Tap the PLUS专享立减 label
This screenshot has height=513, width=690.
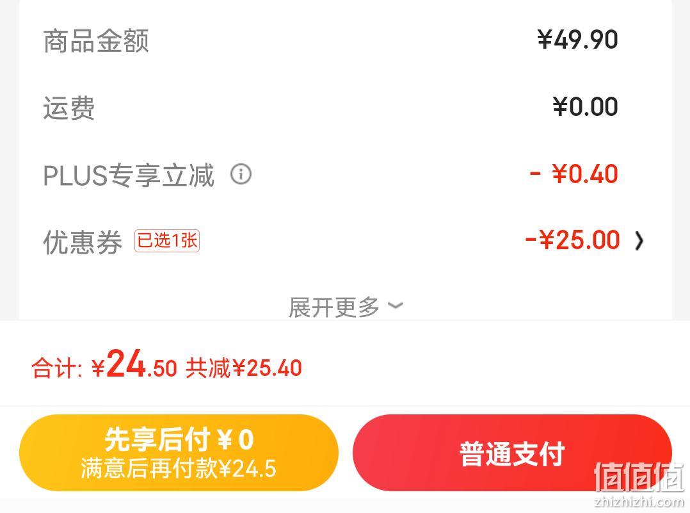[x=129, y=175]
